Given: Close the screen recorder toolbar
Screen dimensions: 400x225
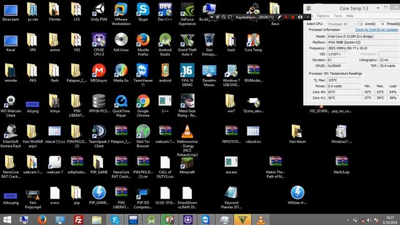Looking at the screenshot, I should coord(307,17).
